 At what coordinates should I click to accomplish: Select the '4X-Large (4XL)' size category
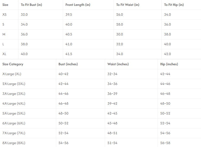click(14, 104)
